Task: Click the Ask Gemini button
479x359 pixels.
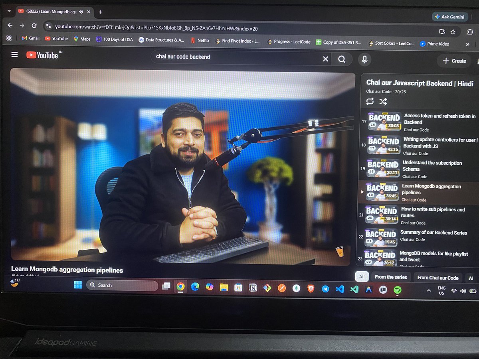Action: [450, 17]
